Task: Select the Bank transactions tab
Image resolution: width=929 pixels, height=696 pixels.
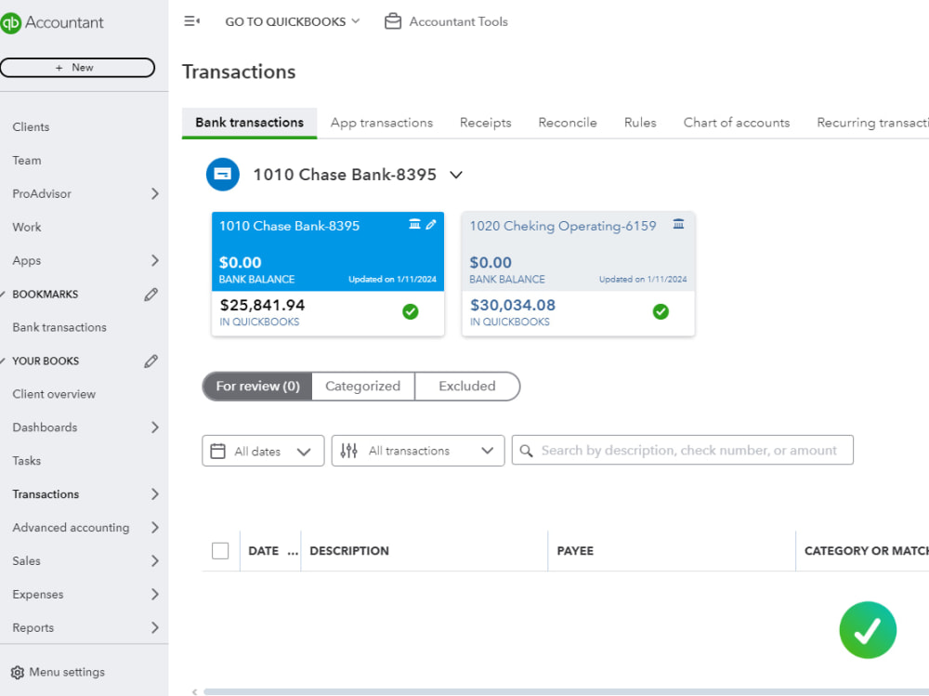Action: pyautogui.click(x=249, y=123)
